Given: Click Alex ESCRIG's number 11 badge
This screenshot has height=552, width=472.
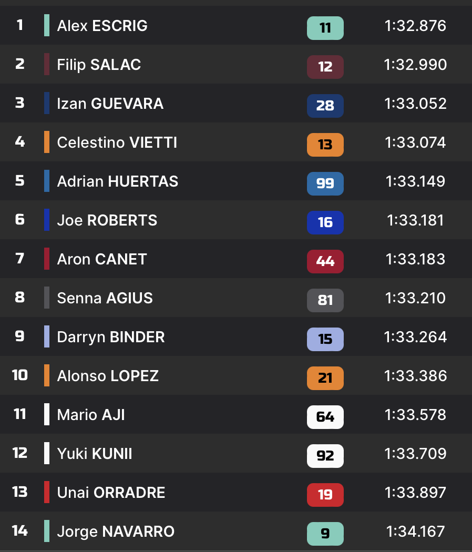Looking at the screenshot, I should (x=325, y=28).
